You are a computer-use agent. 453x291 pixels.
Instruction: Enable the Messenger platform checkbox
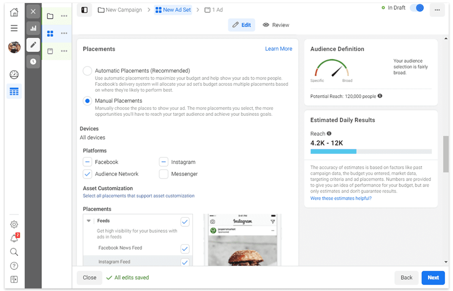[x=163, y=174]
